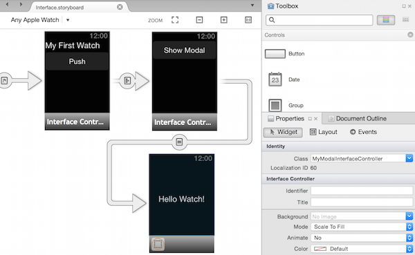Close the Toolbox panel
This screenshot has height=255, width=415.
[x=409, y=6]
